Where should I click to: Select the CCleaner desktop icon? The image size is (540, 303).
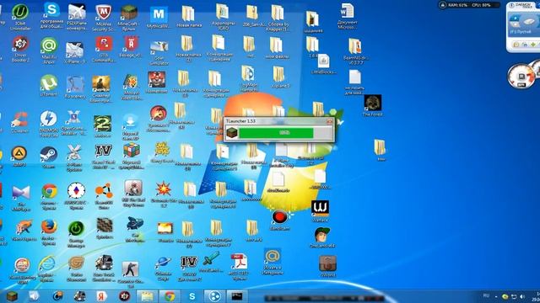click(x=19, y=120)
